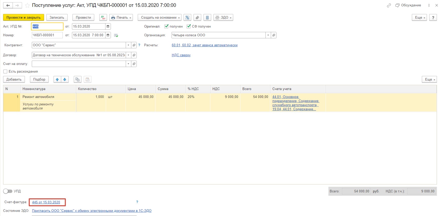Click Подбор button
Screen dimensions: 442x216
39,79
